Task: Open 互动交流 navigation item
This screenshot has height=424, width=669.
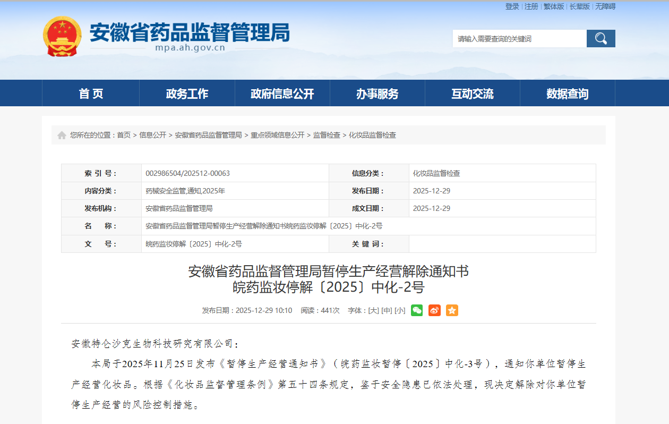Action: (473, 94)
